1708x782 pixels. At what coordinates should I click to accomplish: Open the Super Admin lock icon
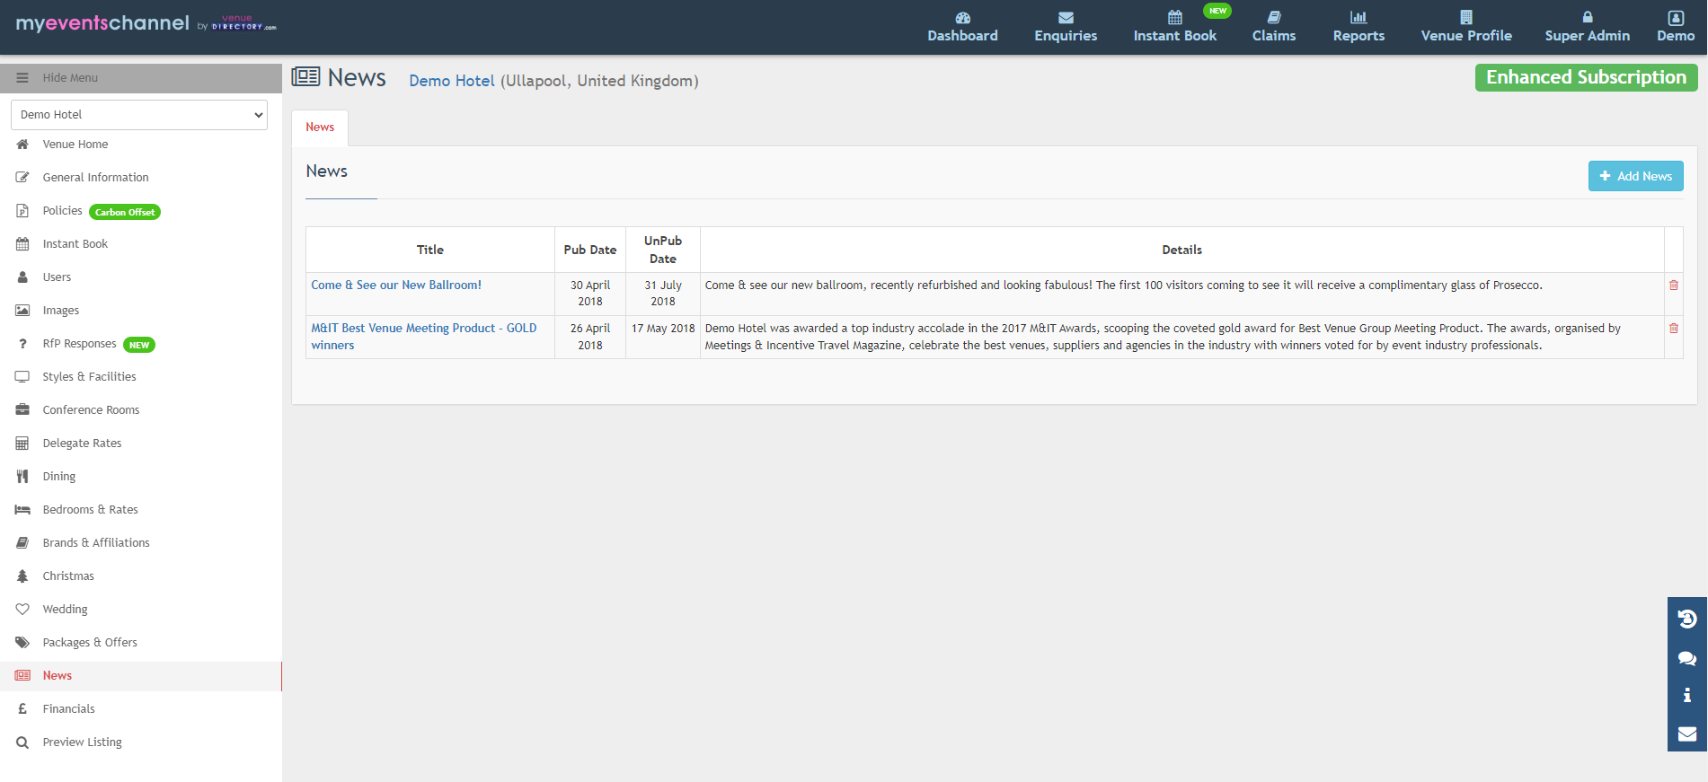click(x=1588, y=17)
